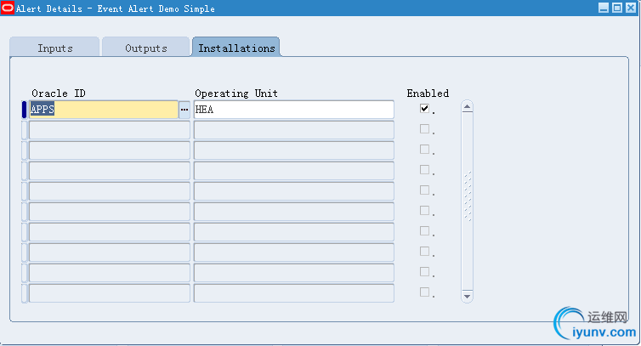The width and height of the screenshot is (641, 346).
Task: Click the empty second-row Oracle ID field
Action: (109, 130)
